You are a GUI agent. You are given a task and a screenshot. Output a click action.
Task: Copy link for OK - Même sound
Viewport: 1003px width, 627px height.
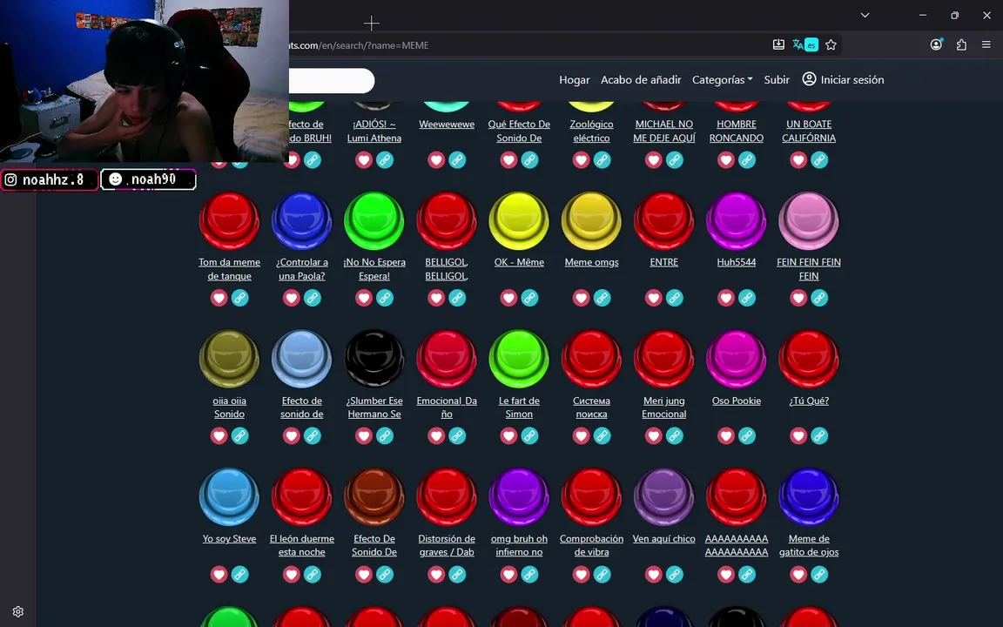529,298
